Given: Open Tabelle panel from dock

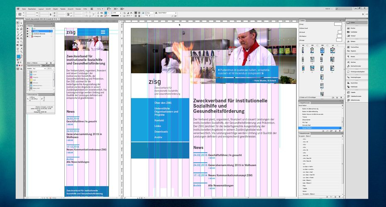Looking at the screenshot, I should pos(357,92).
